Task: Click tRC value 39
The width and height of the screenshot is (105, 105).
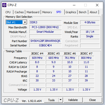Action: (86, 80)
